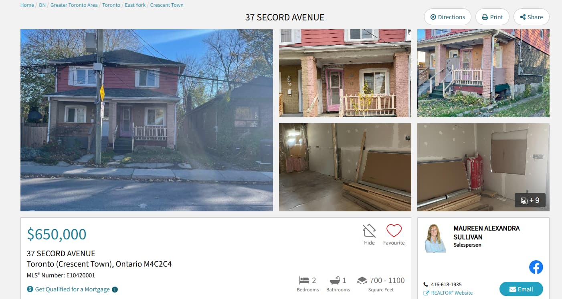Open the main house exterior photo
The width and height of the screenshot is (562, 299).
tap(147, 120)
